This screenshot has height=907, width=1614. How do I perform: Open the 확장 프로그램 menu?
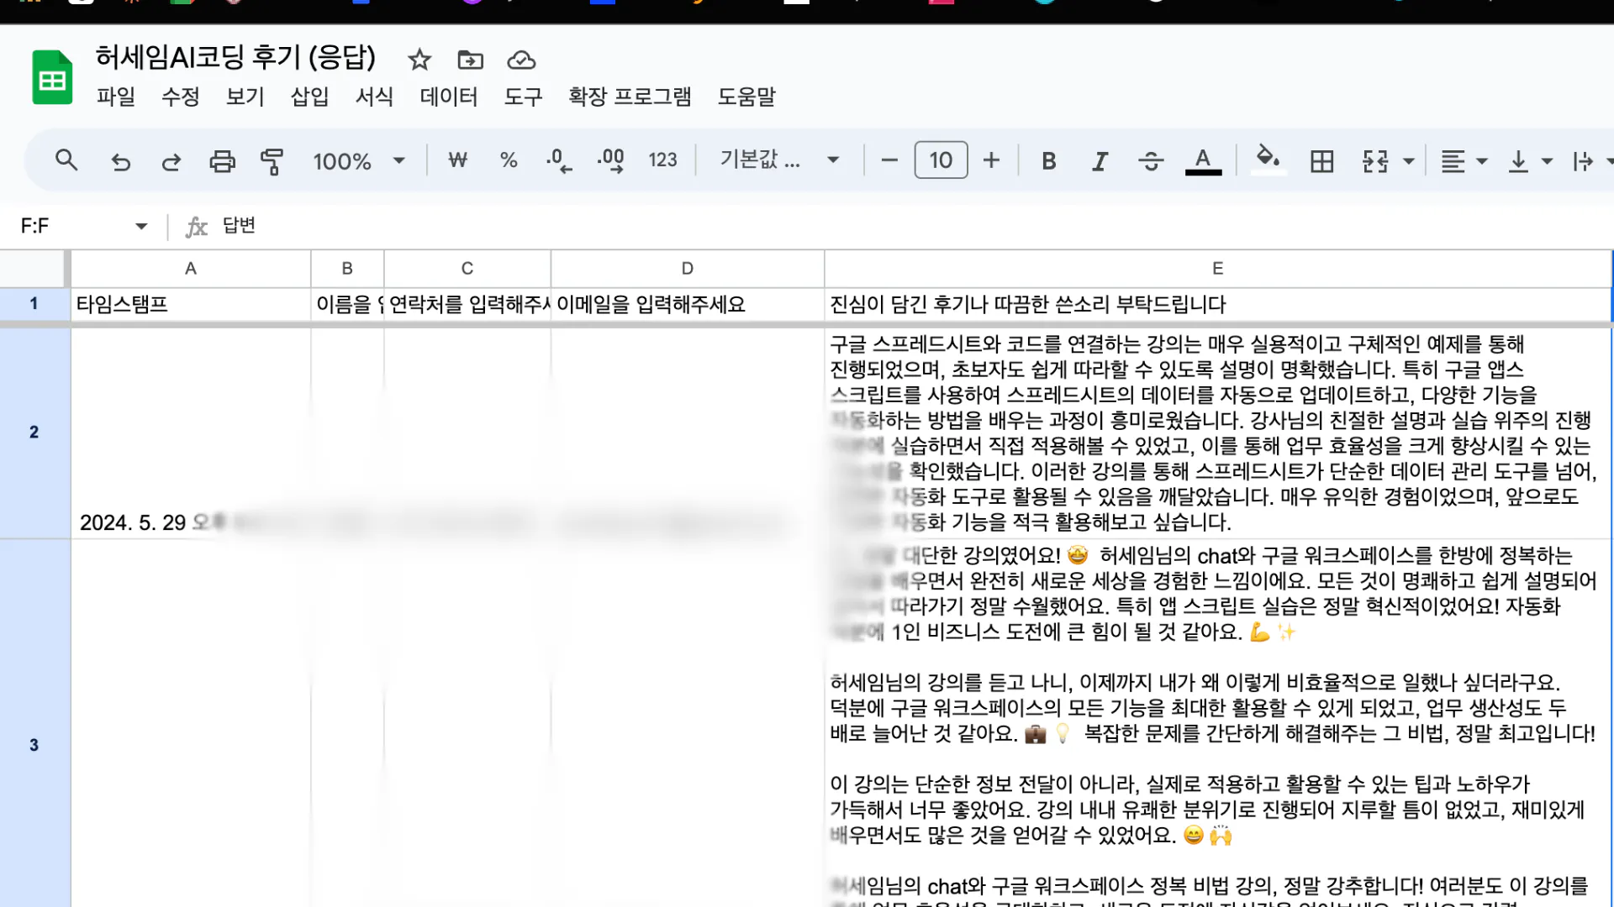coord(630,97)
